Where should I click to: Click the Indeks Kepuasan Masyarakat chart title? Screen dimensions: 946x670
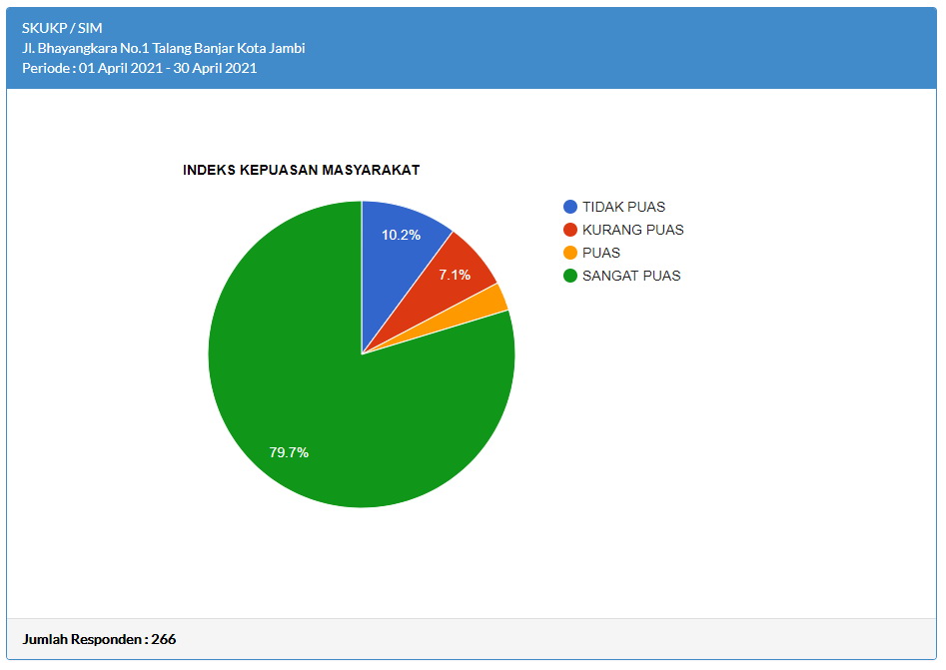click(x=301, y=170)
